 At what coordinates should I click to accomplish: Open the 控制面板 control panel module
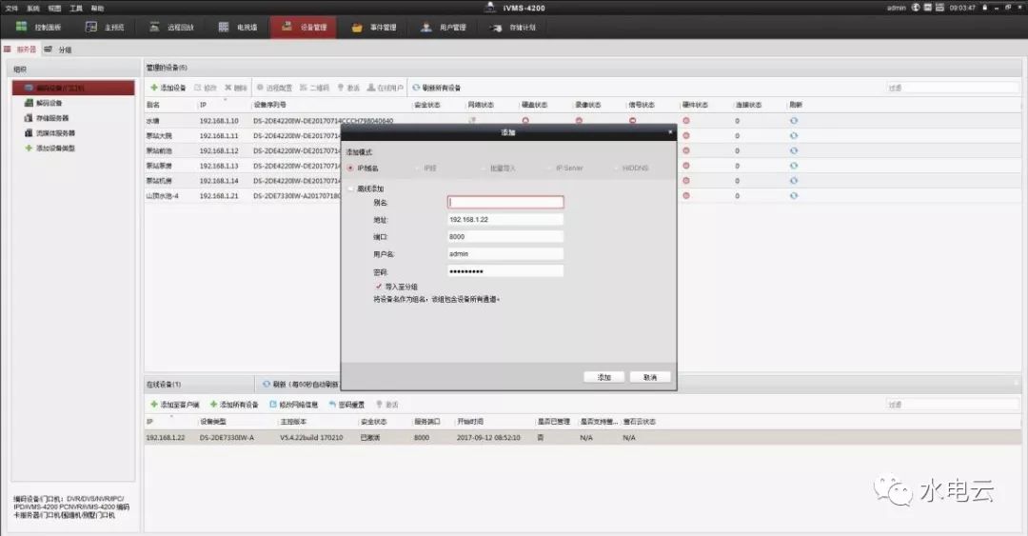pos(39,27)
